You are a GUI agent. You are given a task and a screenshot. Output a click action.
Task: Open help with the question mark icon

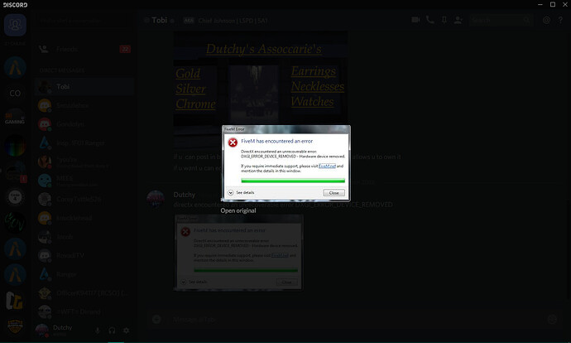pos(560,20)
